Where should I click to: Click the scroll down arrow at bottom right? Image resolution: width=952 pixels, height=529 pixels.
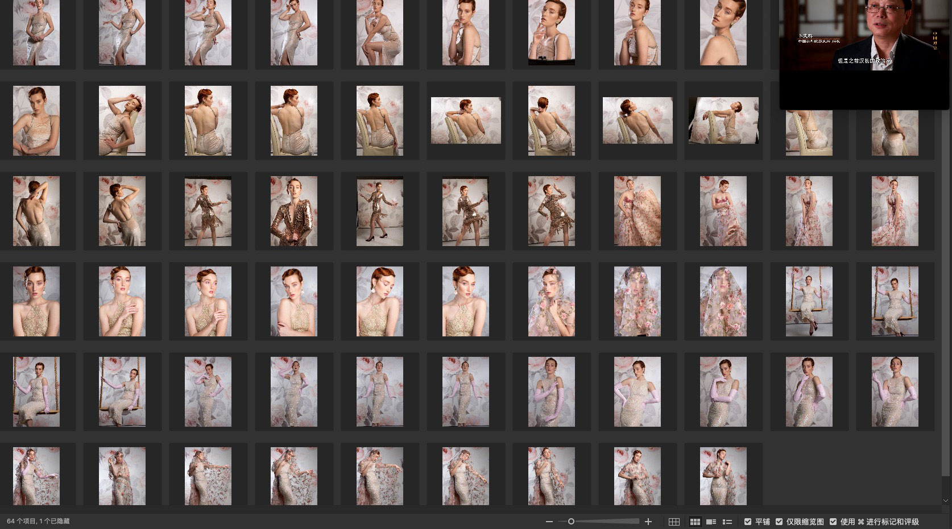pyautogui.click(x=946, y=501)
